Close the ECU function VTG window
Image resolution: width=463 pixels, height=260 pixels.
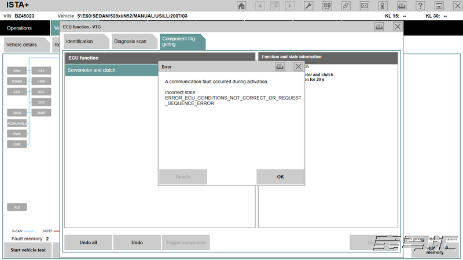[x=398, y=27]
